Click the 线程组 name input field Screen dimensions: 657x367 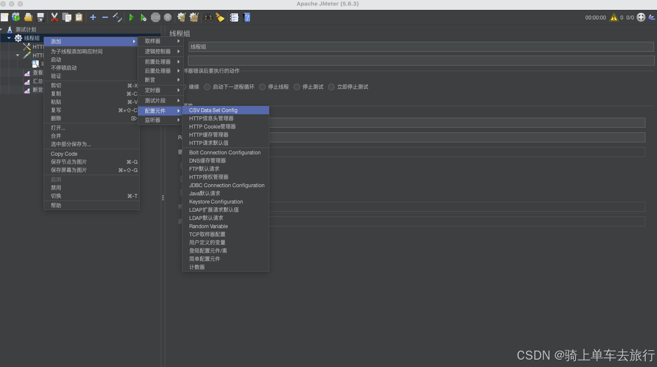(421, 47)
